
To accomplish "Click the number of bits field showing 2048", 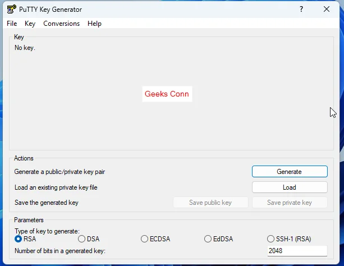I will coord(297,251).
